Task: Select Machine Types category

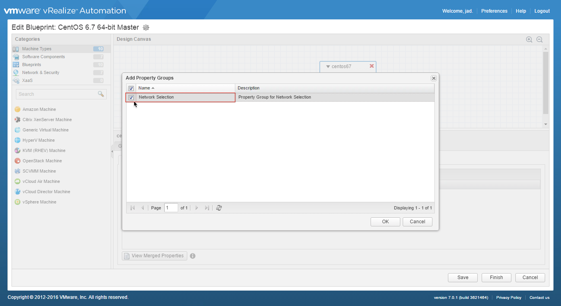Action: click(x=61, y=49)
